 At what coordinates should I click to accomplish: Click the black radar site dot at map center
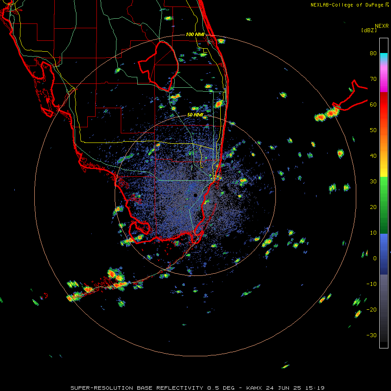click(195, 195)
